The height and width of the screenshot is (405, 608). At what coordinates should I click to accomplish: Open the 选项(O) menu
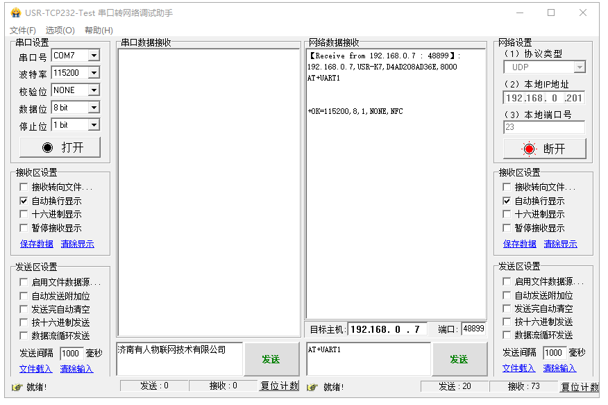pos(60,31)
